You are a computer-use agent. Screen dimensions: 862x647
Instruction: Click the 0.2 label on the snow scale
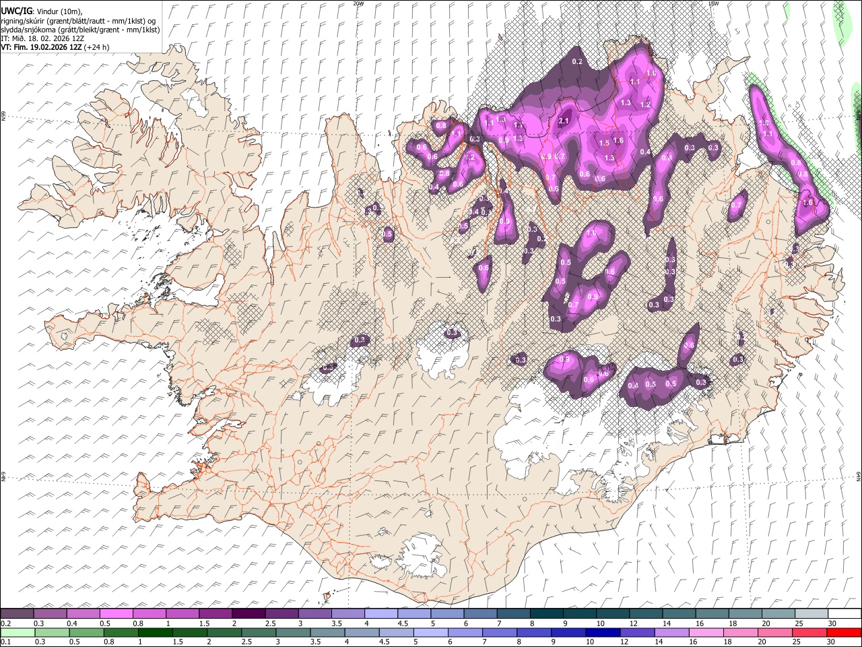(x=5, y=623)
